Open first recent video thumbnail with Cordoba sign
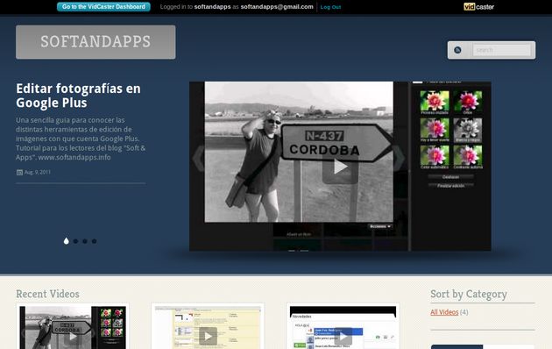Viewport: 552px width, 349px height. point(73,328)
